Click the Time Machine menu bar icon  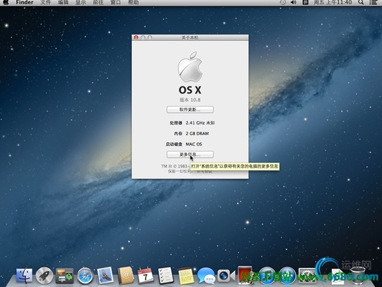coord(283,3)
